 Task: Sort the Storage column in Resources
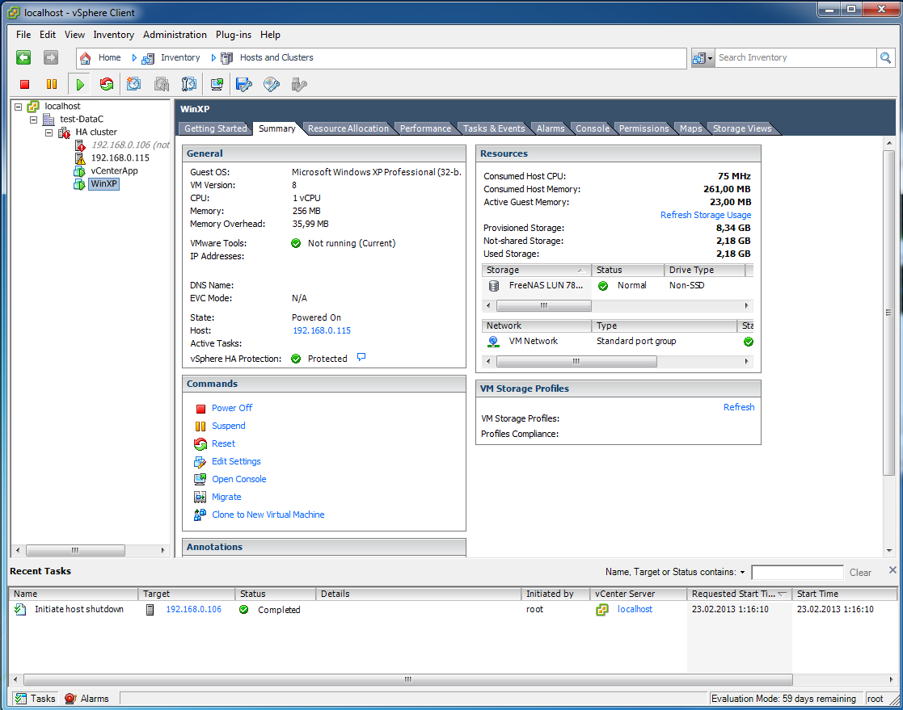click(536, 270)
